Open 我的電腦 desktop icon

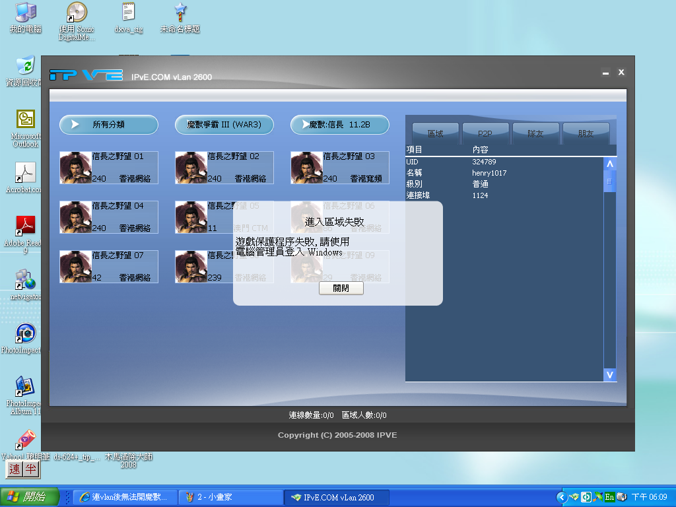(x=26, y=18)
